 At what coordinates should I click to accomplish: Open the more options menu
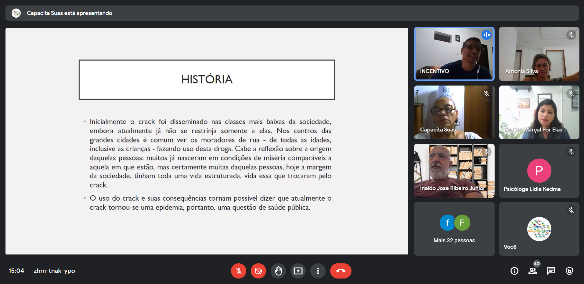pyautogui.click(x=318, y=271)
